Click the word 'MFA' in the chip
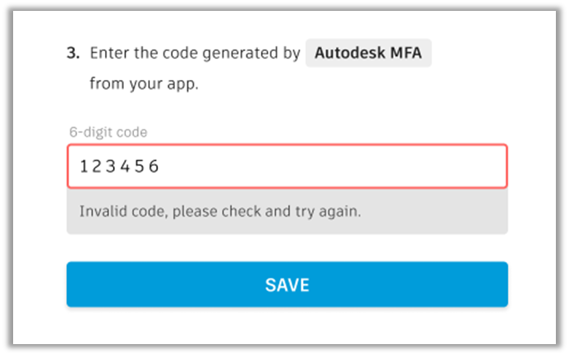Screen dimensions: 569x355 click(x=405, y=54)
